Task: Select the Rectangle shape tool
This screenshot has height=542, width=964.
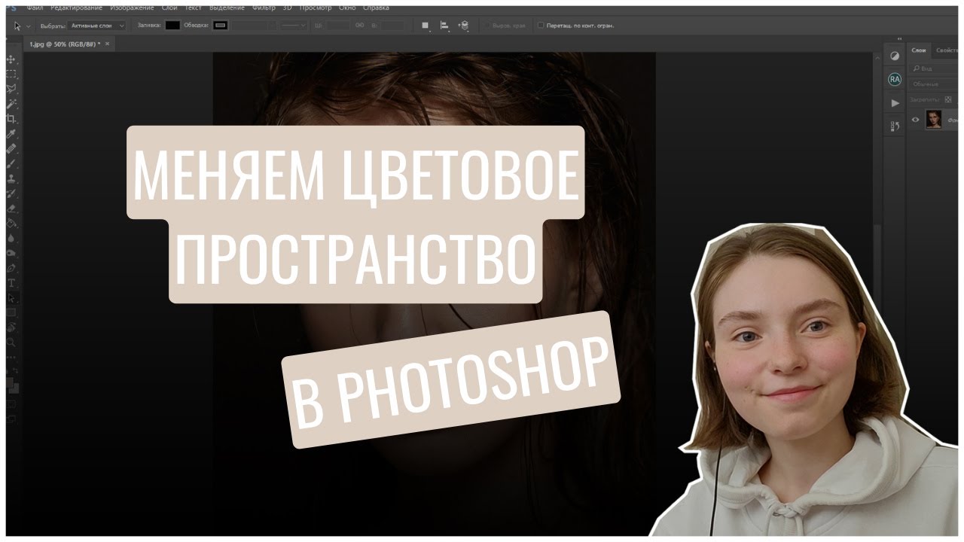Action: [11, 312]
